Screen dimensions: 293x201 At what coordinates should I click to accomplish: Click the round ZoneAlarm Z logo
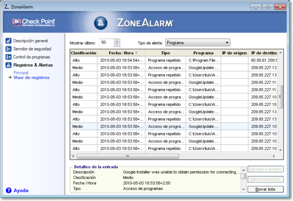pos(101,23)
